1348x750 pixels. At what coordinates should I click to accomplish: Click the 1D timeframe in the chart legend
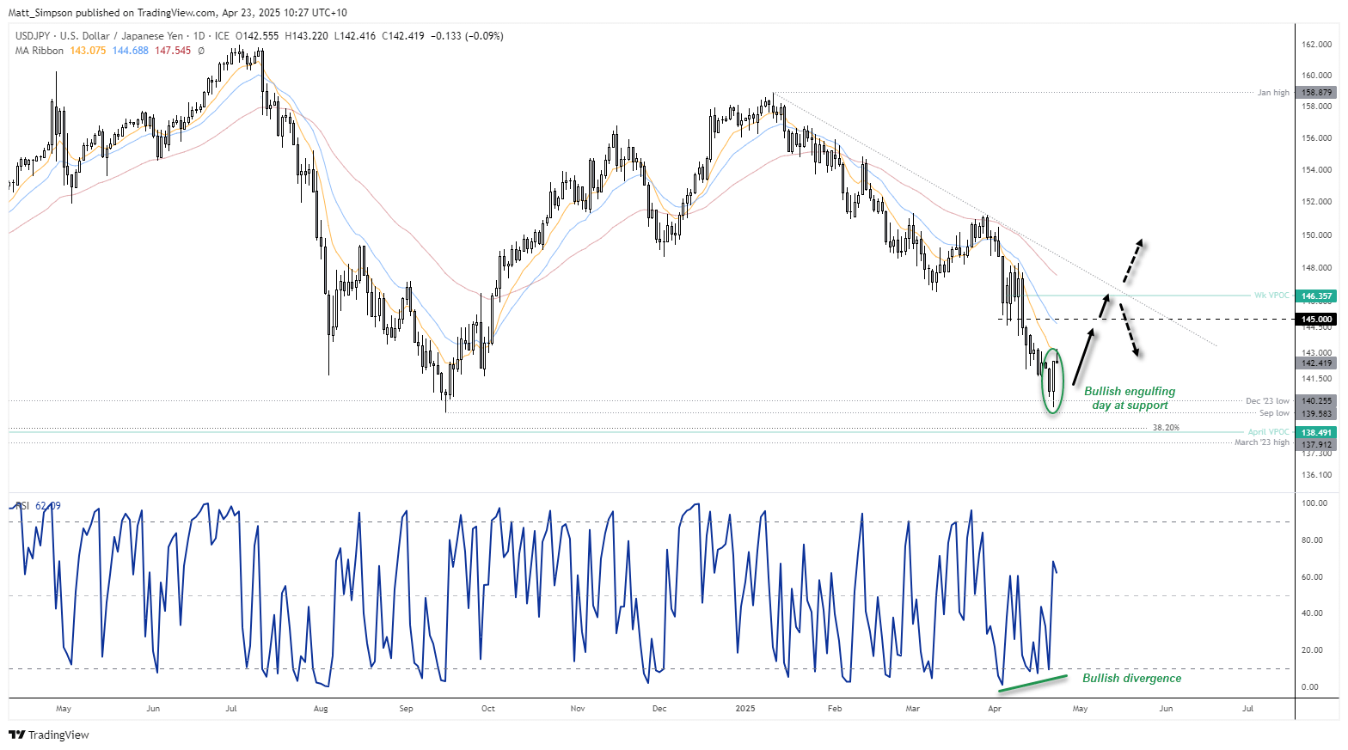[x=199, y=36]
